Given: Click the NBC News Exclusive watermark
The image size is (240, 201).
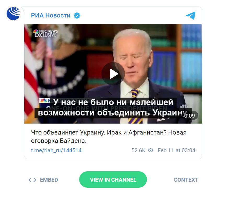Looking at the screenshot, I should tap(45, 33).
